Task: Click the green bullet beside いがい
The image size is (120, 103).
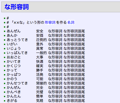Action: 5,44
